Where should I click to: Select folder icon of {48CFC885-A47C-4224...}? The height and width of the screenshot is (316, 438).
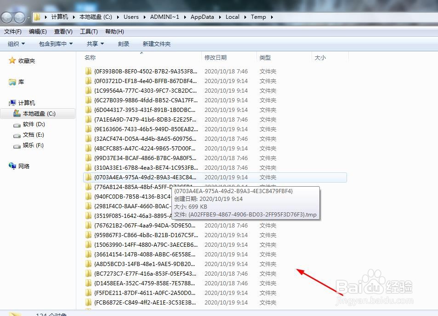pyautogui.click(x=88, y=148)
